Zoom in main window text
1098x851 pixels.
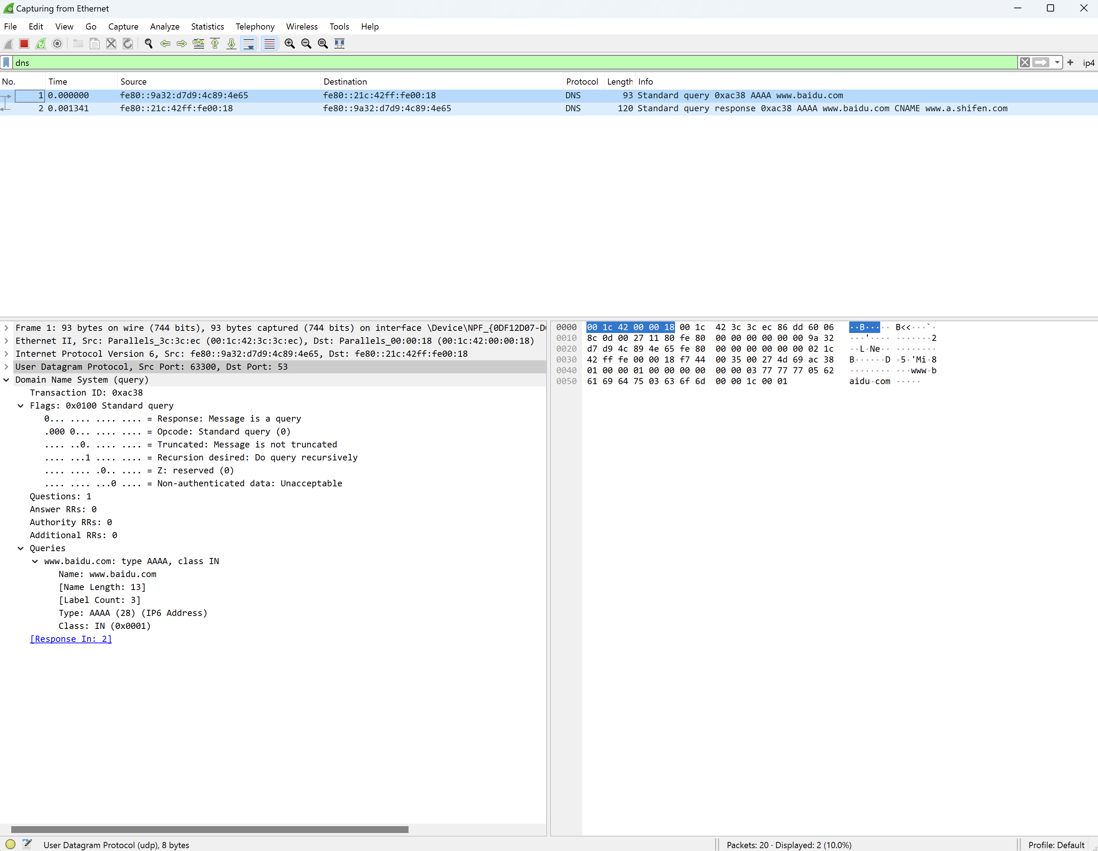tap(289, 44)
